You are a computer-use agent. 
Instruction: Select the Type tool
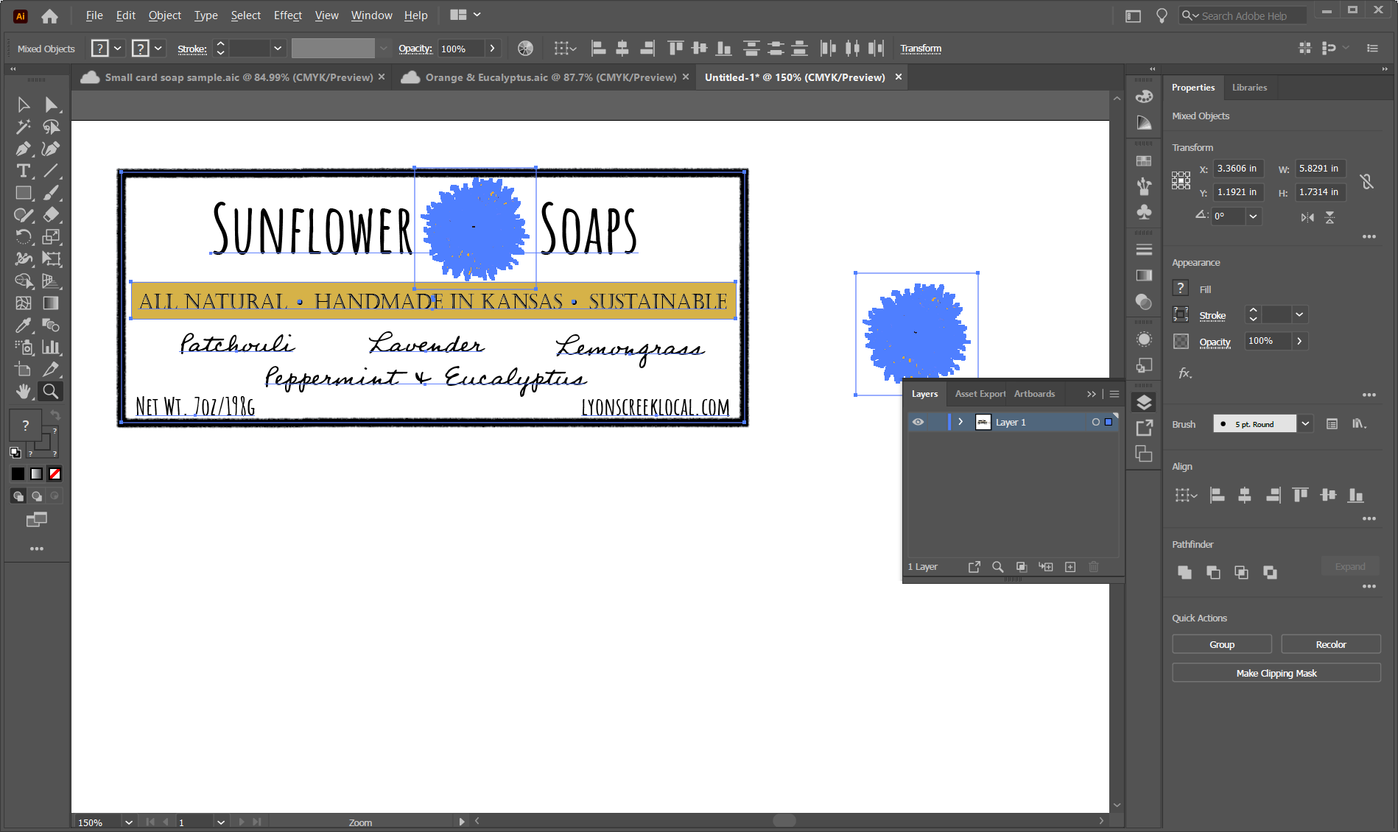(23, 171)
